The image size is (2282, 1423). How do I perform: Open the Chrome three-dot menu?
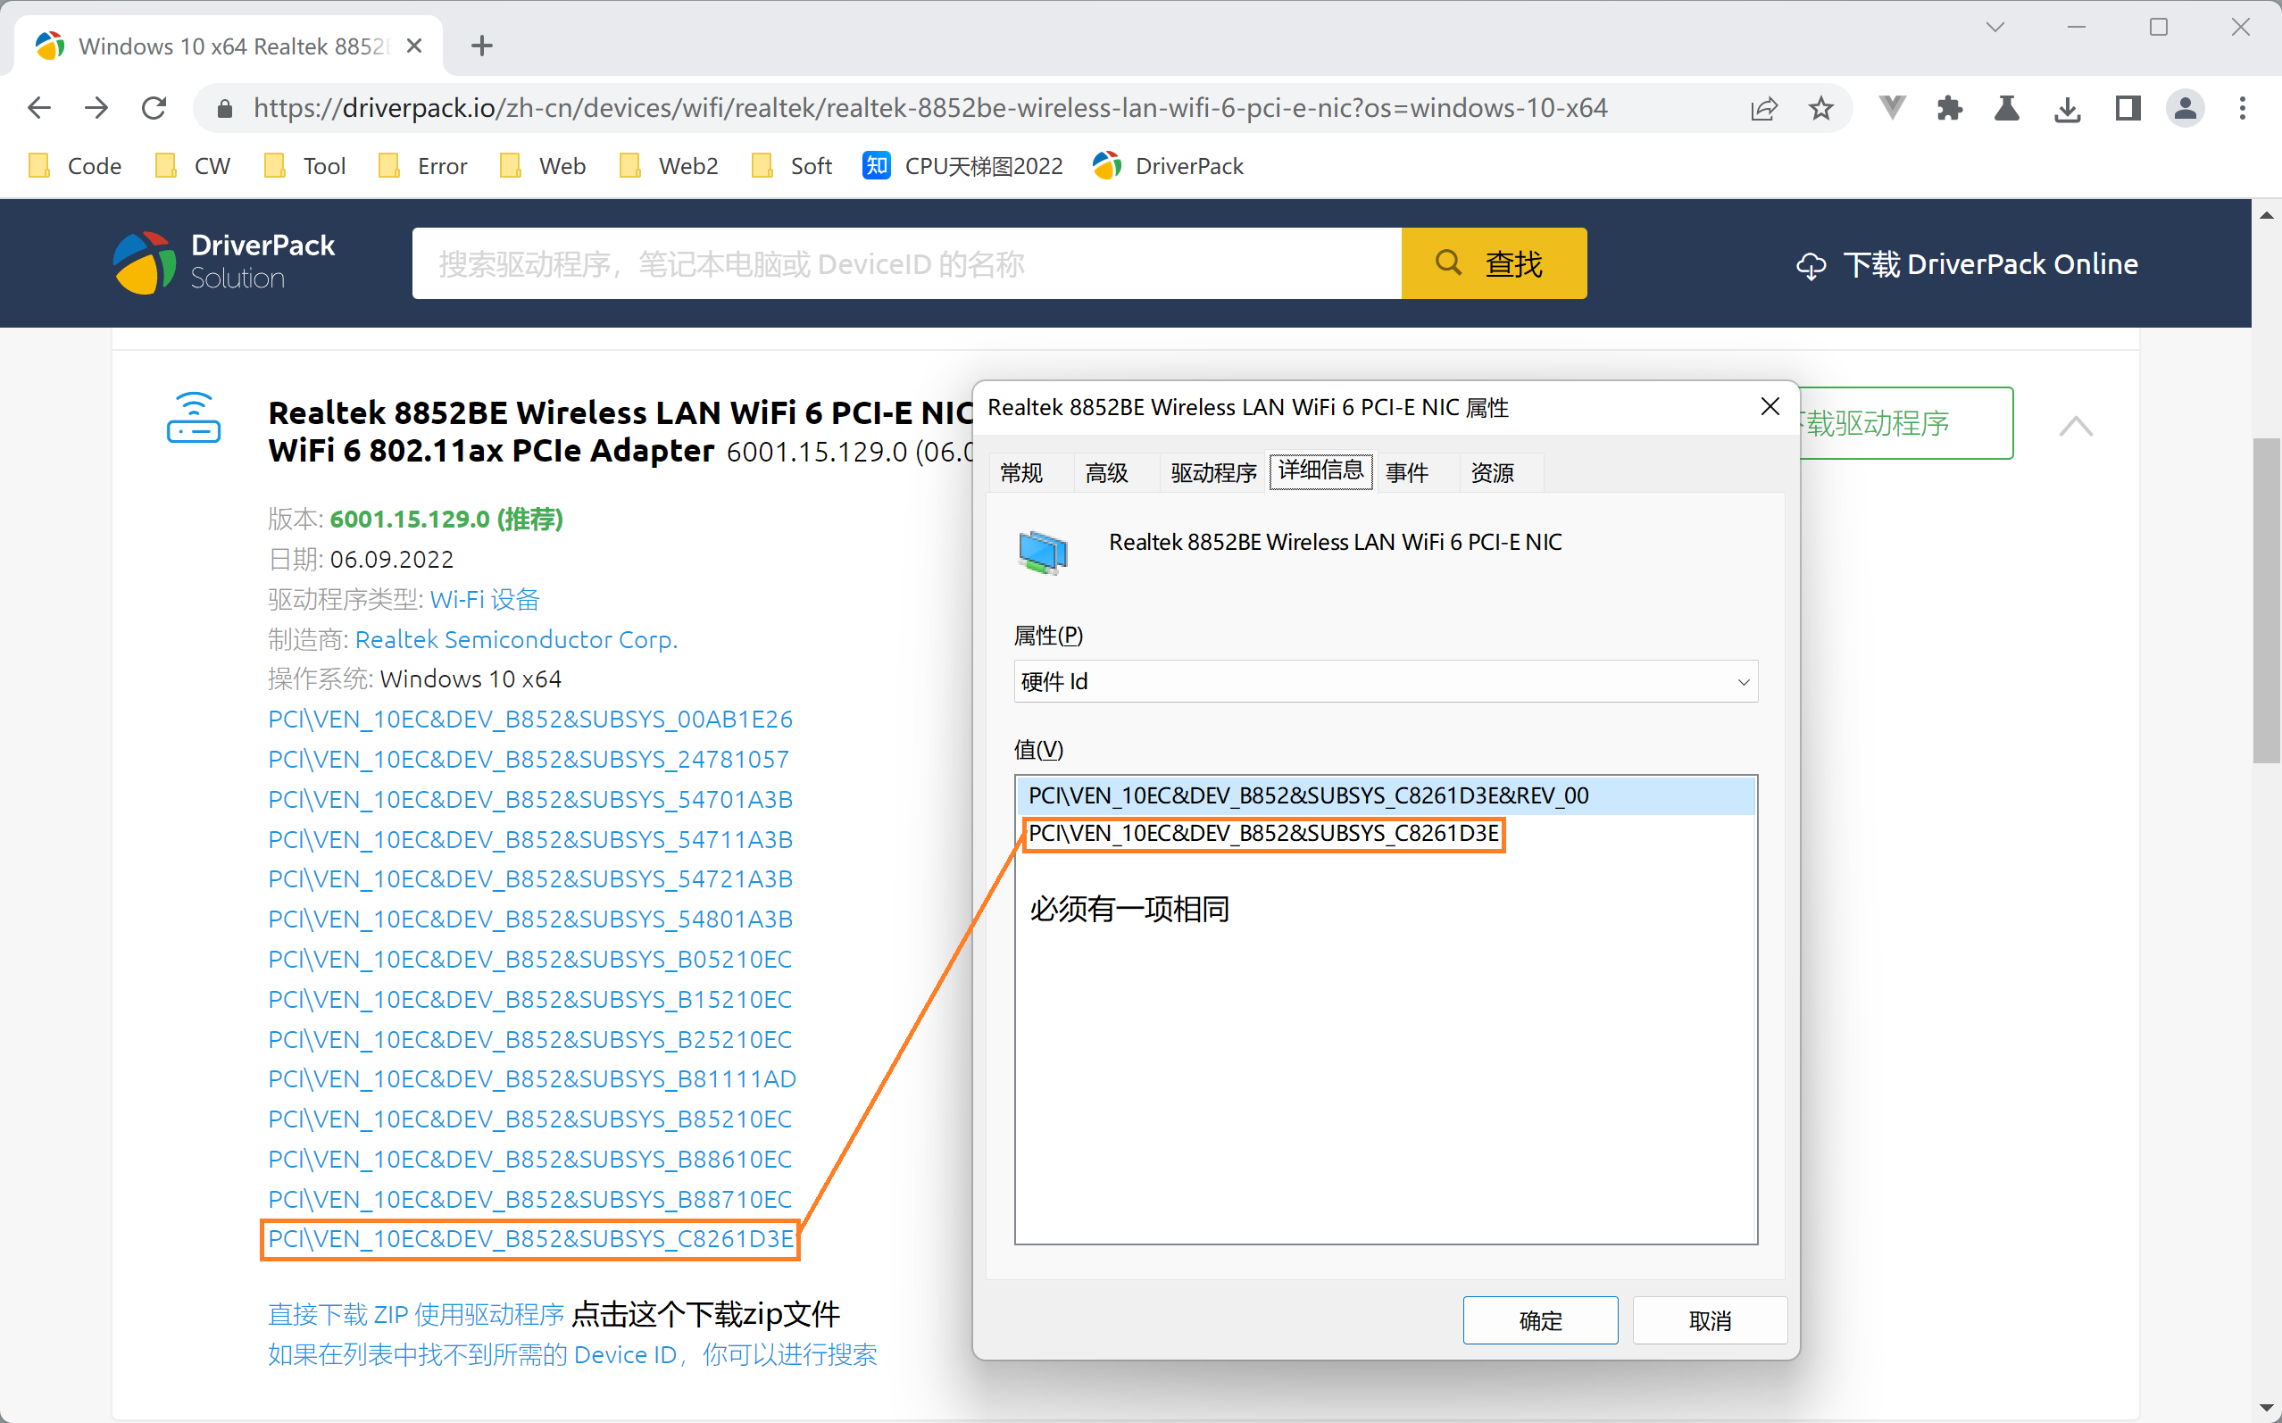click(x=2243, y=108)
